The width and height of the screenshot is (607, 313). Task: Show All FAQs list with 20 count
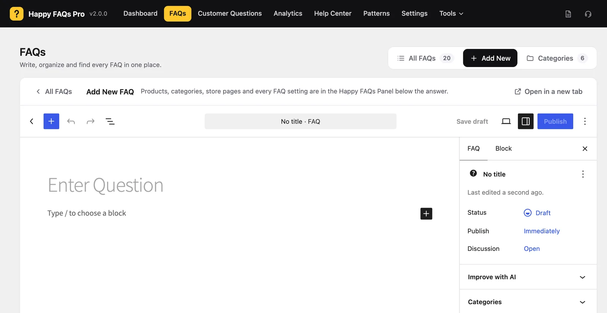tap(425, 58)
